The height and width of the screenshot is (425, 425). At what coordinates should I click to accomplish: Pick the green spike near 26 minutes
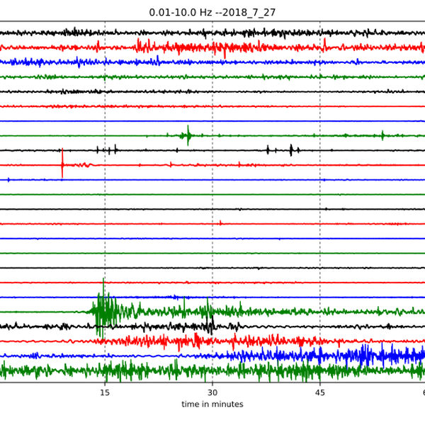(188, 135)
